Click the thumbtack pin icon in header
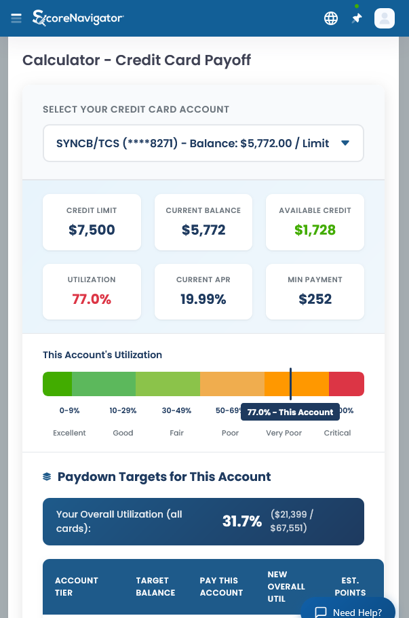Viewport: 409px width, 618px height. click(x=357, y=18)
